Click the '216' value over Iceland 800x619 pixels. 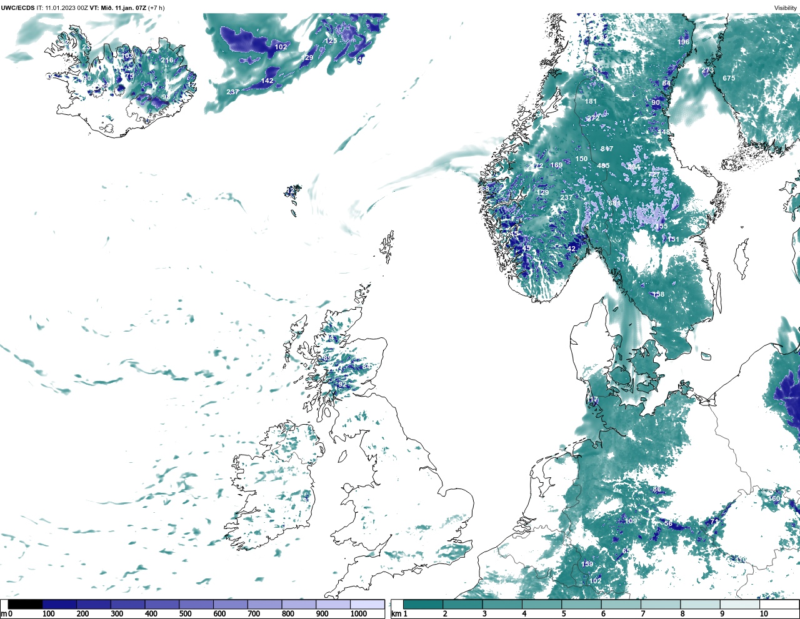[x=167, y=60]
